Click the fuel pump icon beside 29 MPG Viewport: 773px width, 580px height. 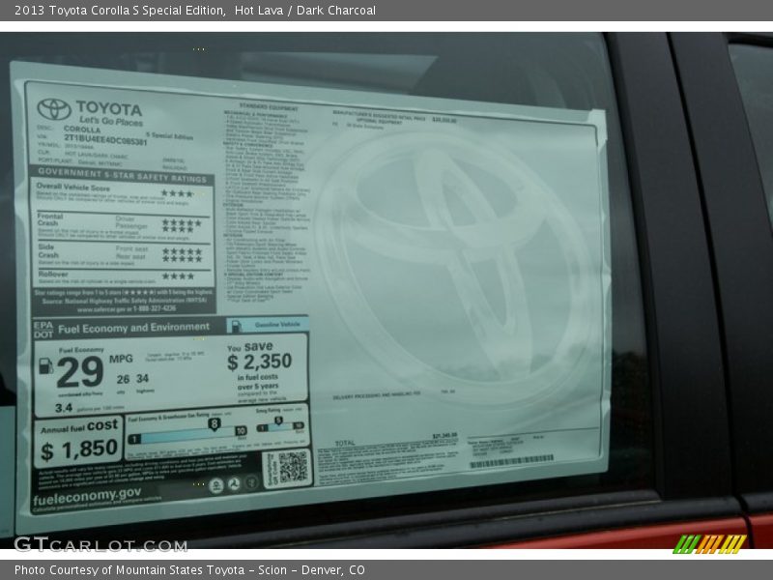point(45,365)
